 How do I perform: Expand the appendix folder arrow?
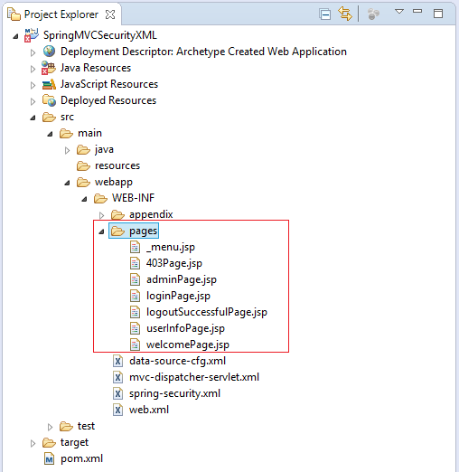click(101, 215)
